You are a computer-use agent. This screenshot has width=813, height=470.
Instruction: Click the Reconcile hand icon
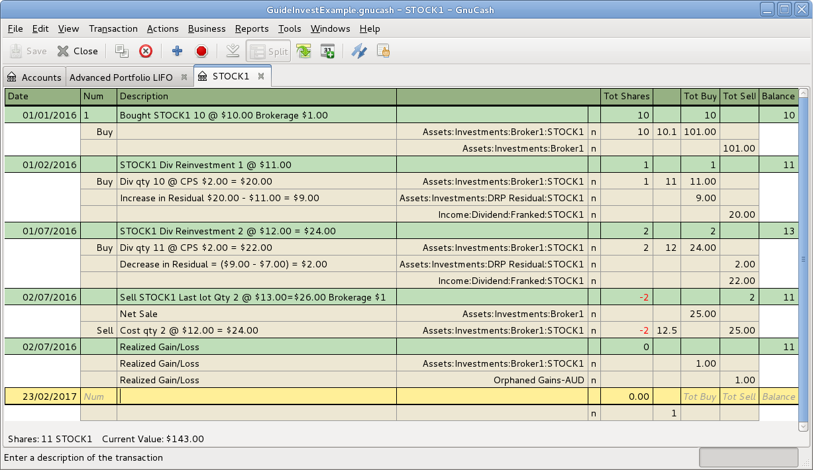coord(383,51)
